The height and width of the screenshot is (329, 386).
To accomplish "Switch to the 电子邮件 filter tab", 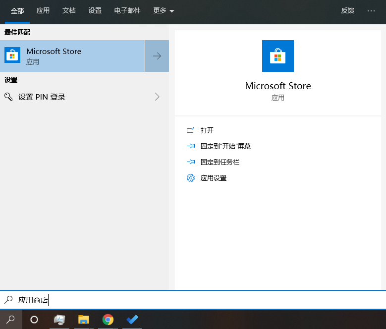I will click(x=127, y=10).
